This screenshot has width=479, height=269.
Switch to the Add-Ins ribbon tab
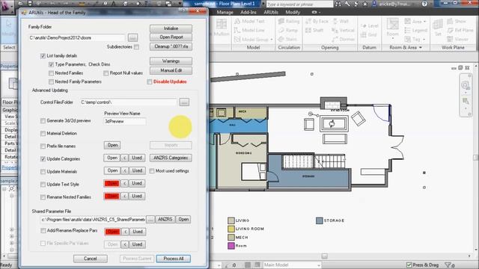tap(248, 12)
